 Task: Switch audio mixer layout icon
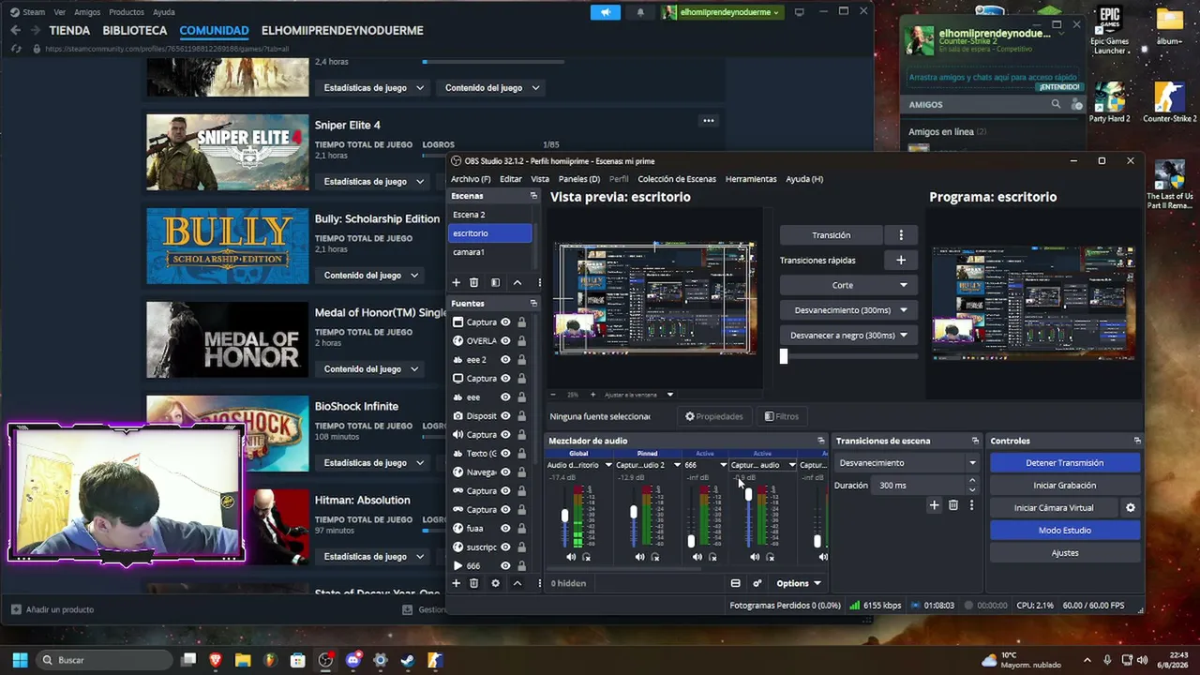point(736,583)
